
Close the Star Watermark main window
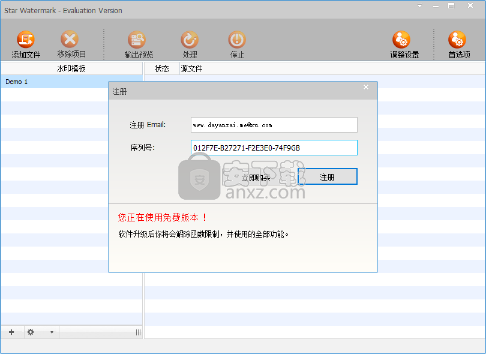[470, 5]
